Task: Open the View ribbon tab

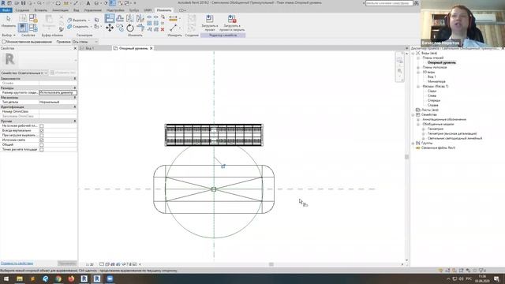Action: [77, 10]
